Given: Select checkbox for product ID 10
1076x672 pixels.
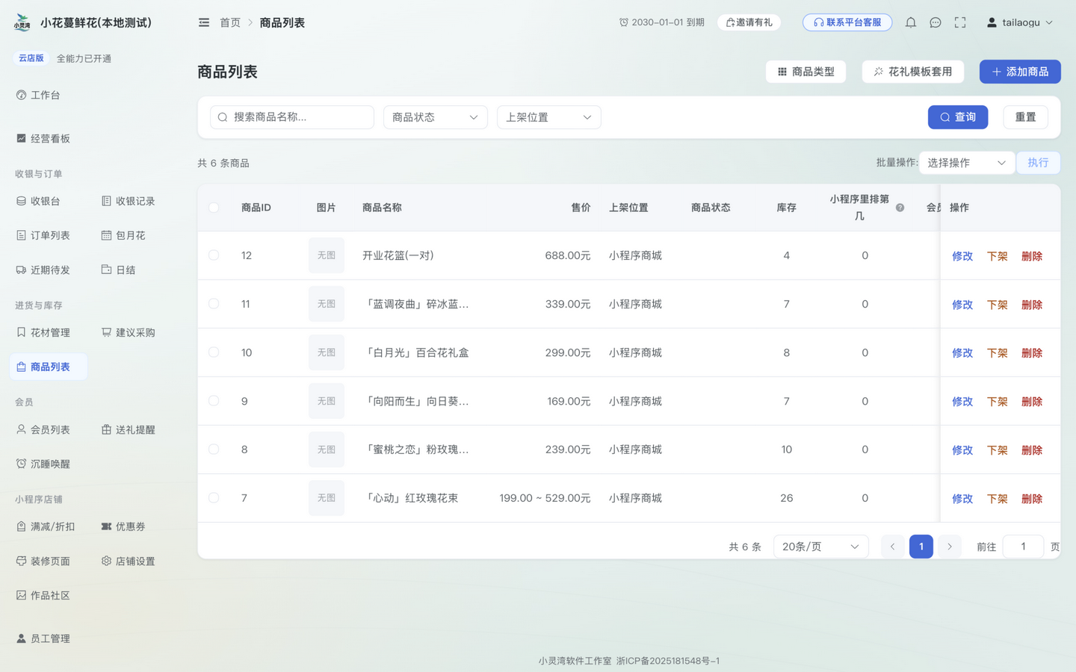Looking at the screenshot, I should [x=214, y=352].
